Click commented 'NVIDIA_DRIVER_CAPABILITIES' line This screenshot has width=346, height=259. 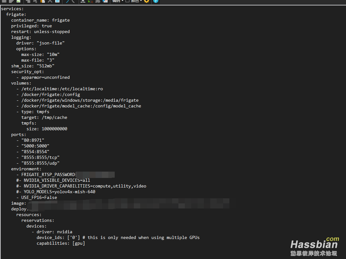(81, 186)
